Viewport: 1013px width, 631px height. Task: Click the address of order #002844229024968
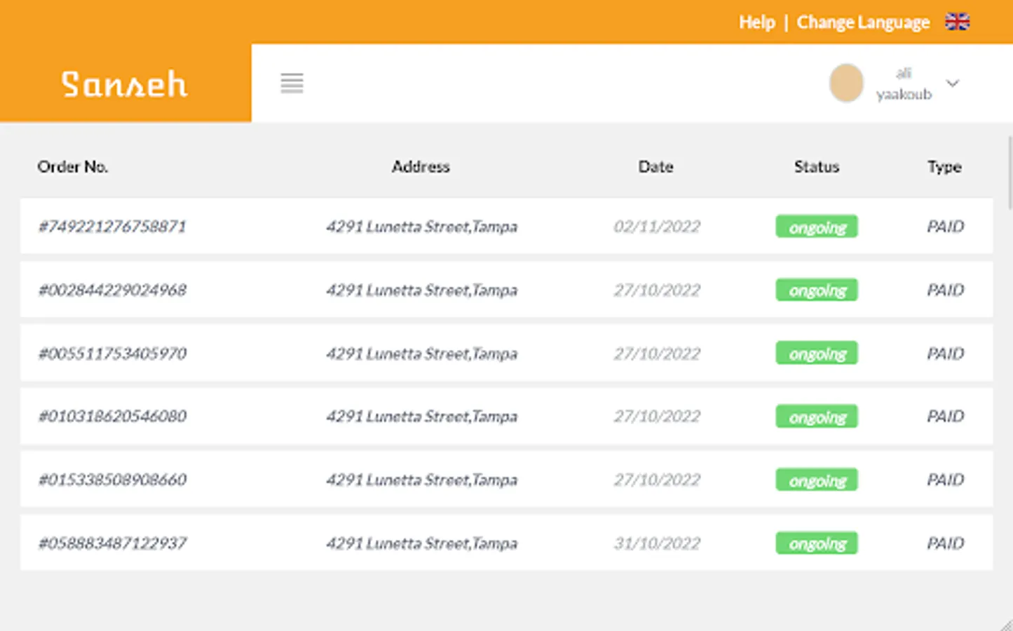421,290
